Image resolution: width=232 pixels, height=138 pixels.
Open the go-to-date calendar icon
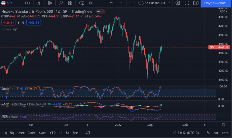(88, 133)
